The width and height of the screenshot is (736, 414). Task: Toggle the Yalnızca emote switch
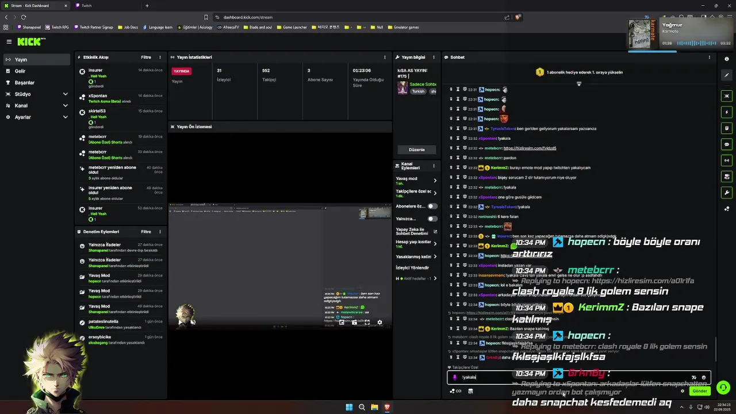click(432, 218)
